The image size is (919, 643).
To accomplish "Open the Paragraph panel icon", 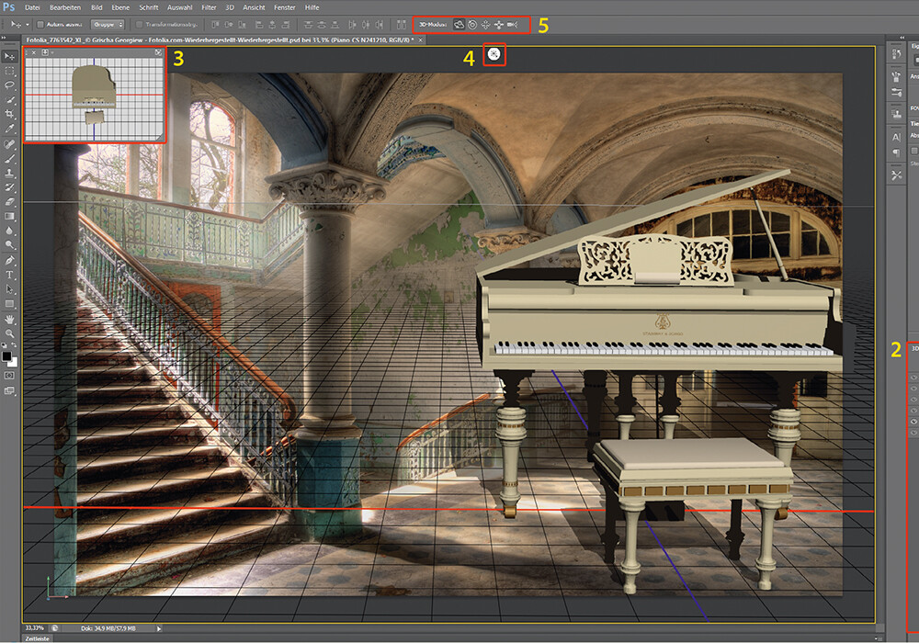I will [896, 152].
